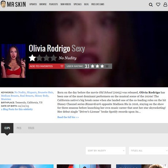The width and height of the screenshot is (168, 168).
Task: Click the profile portrait thumbnail
Action: click(x=13, y=61)
